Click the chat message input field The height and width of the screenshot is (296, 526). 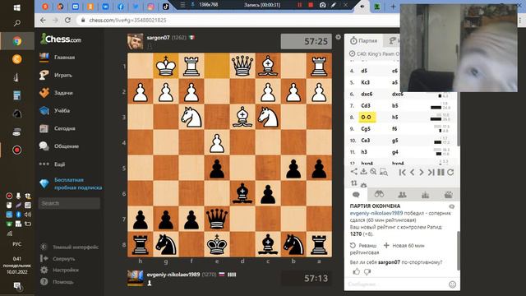pyautogui.click(x=396, y=284)
